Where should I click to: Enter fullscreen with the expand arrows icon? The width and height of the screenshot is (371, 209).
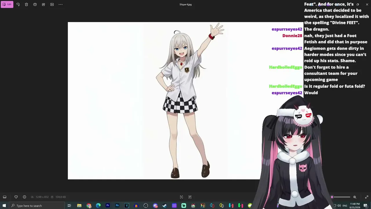coord(367,197)
